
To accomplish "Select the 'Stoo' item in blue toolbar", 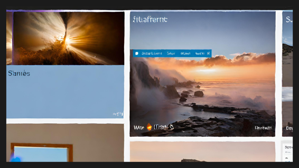I will click(171, 53).
